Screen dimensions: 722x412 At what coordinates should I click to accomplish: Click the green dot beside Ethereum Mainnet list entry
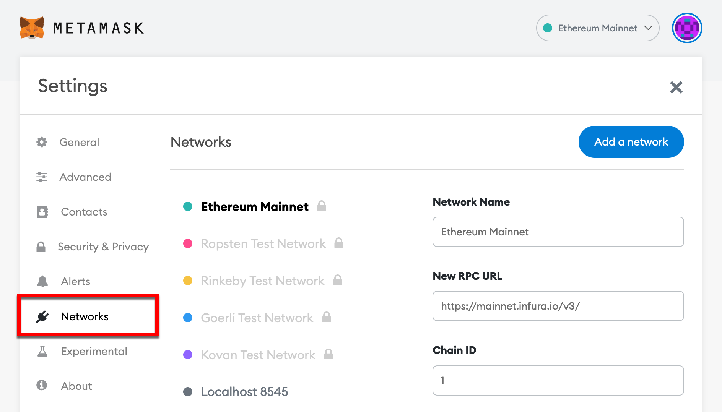tap(188, 206)
